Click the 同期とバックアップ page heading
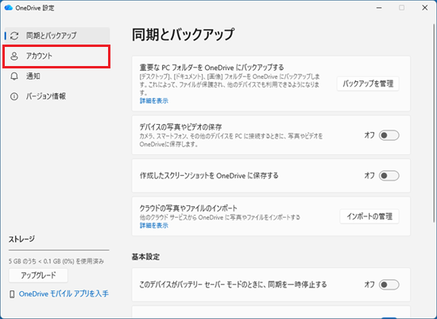The width and height of the screenshot is (437, 319). point(183,35)
